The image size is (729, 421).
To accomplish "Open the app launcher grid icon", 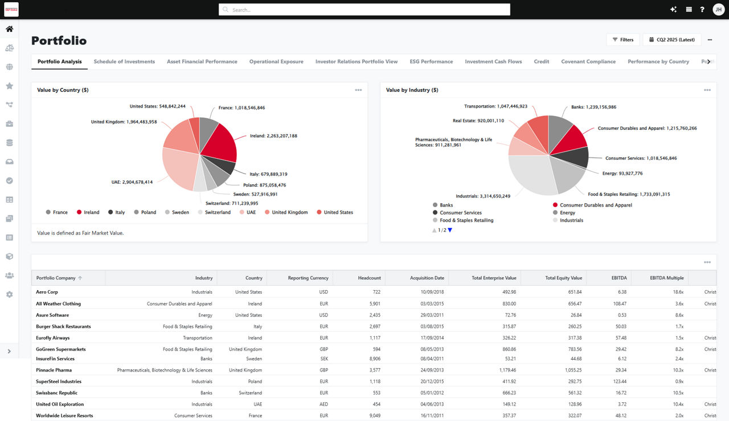I will click(689, 9).
